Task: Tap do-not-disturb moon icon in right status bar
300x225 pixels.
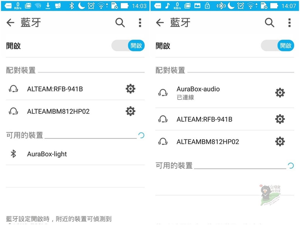Action: click(x=231, y=6)
